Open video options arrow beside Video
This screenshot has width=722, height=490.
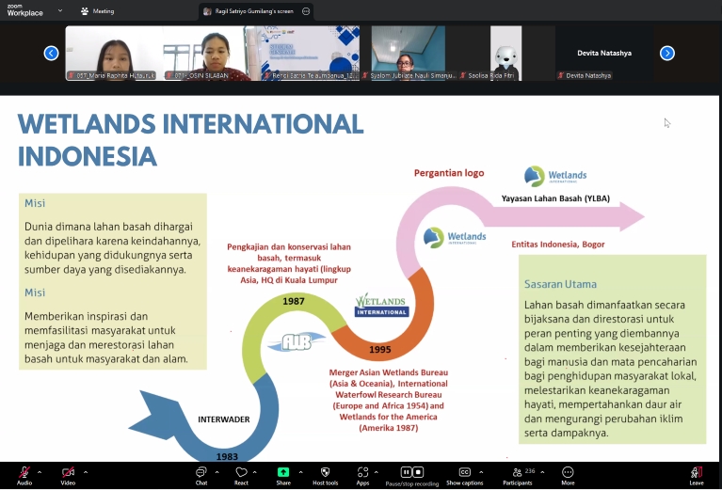tap(86, 472)
